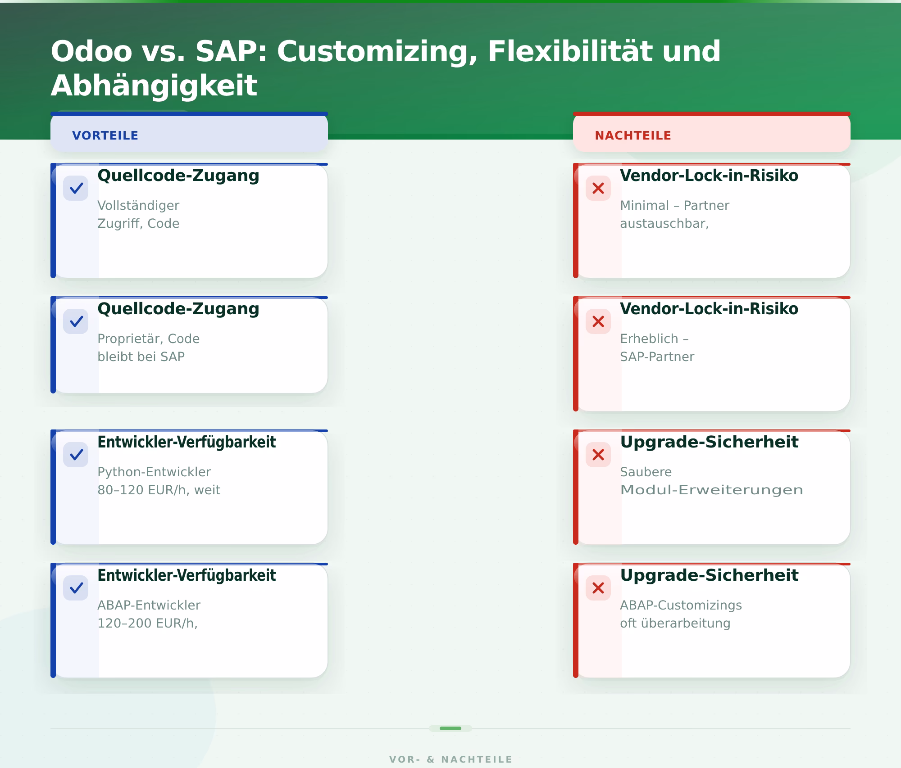This screenshot has width=901, height=768.
Task: Click red X icon beside 'ABAP-Customizings oft überarbeitung'
Action: coord(598,588)
